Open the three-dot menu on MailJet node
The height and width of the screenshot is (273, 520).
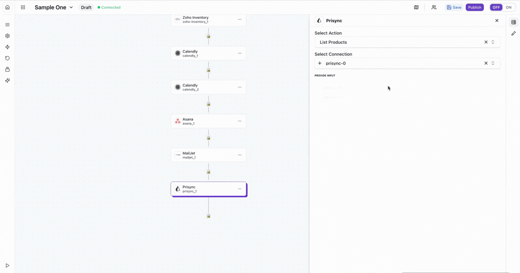click(240, 155)
